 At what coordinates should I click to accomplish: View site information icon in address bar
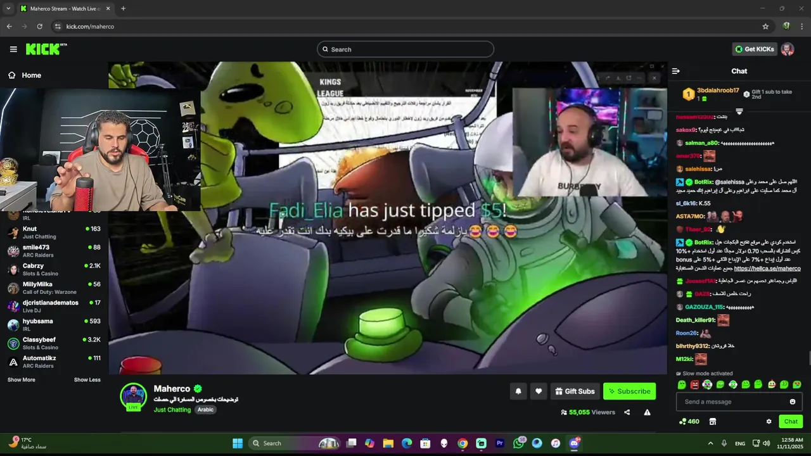pos(57,27)
